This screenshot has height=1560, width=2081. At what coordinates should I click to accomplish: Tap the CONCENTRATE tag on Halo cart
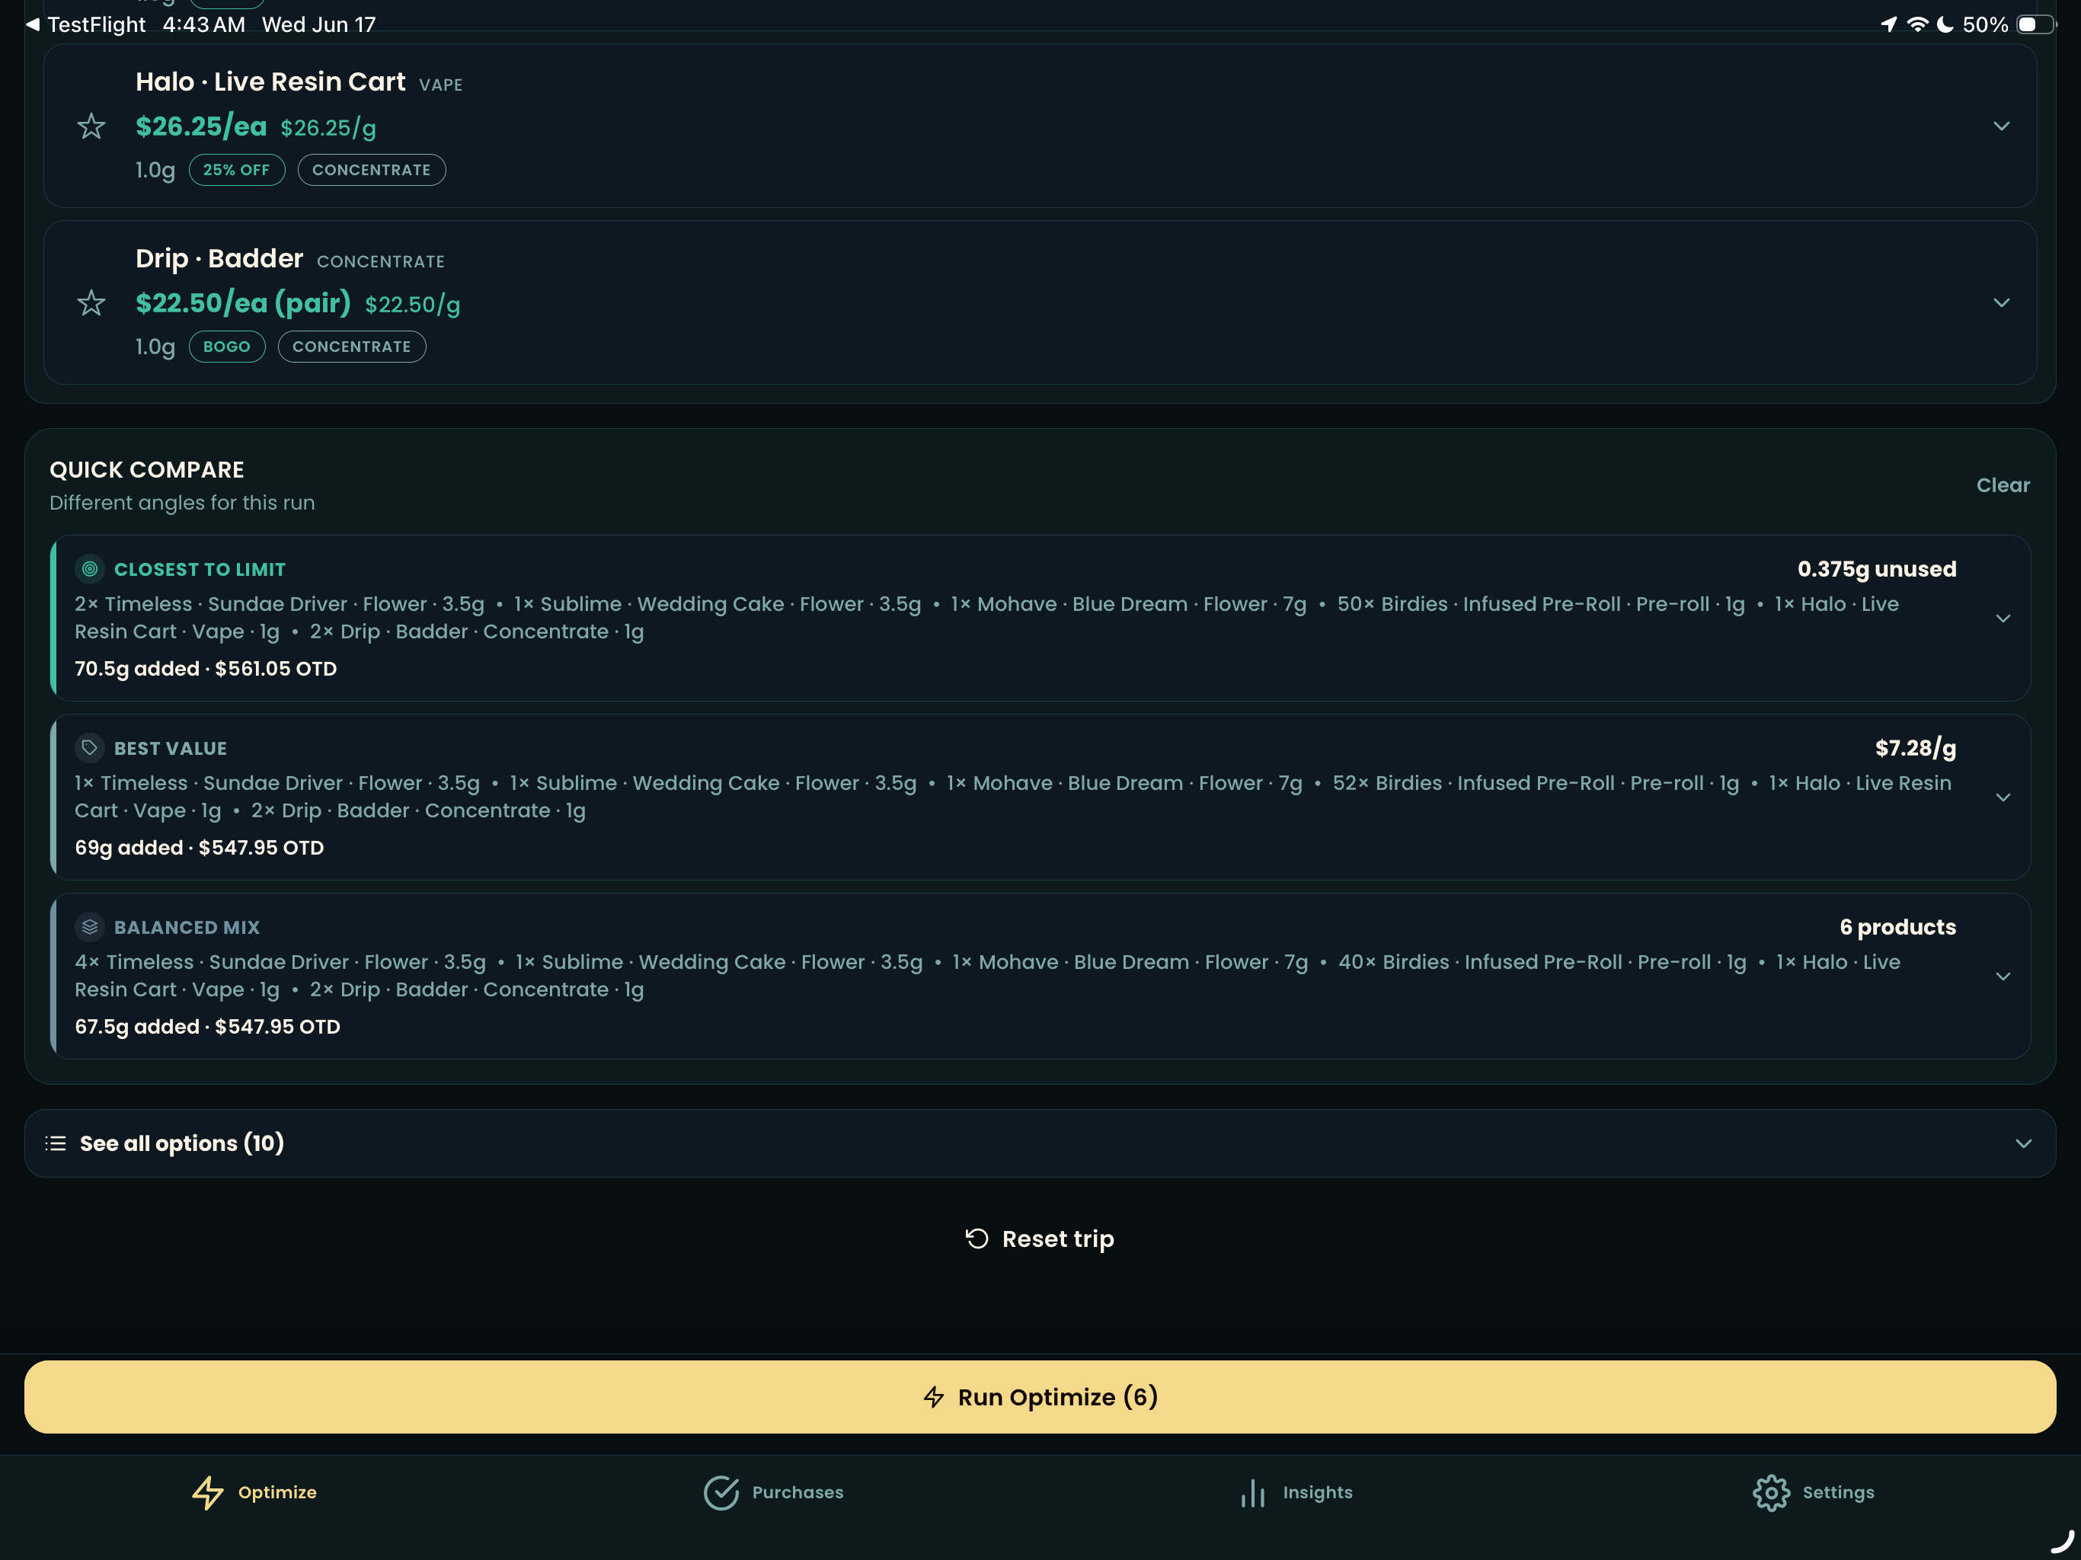(372, 171)
